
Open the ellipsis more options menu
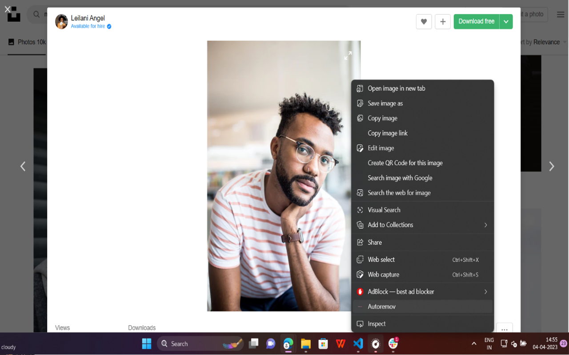click(504, 329)
